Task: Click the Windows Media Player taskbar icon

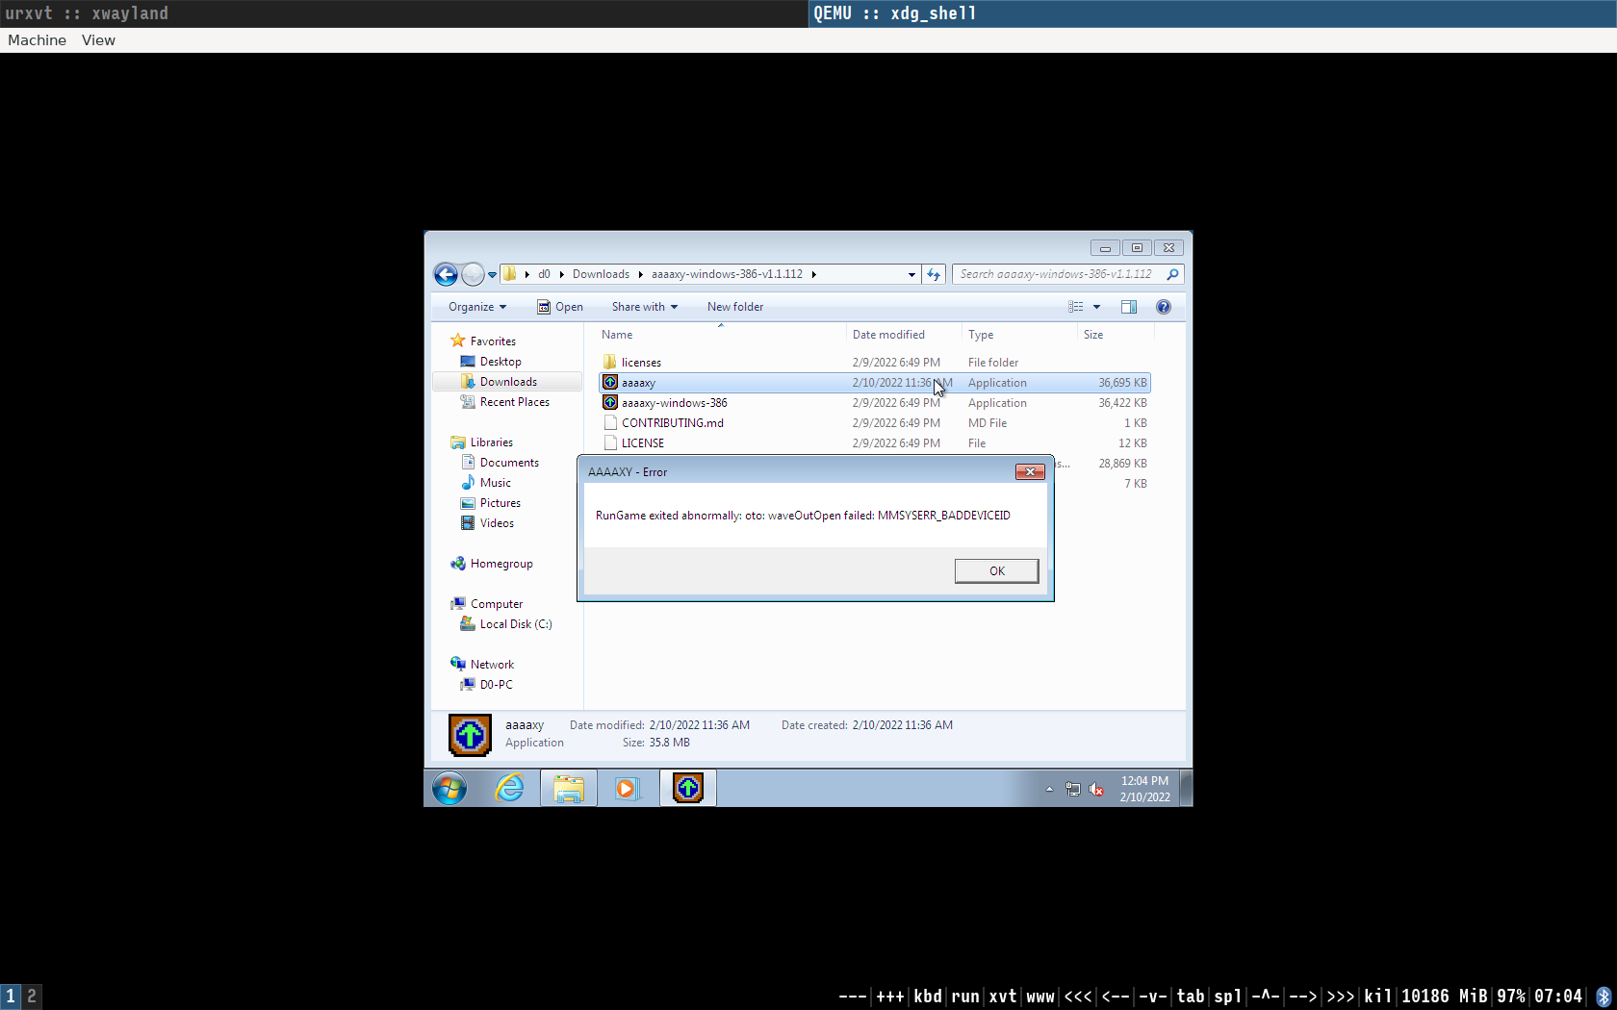Action: (x=628, y=788)
